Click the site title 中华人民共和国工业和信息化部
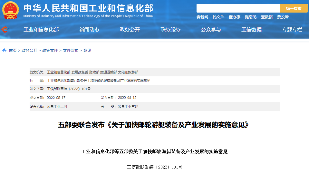The image size is (309, 174). click(x=88, y=8)
